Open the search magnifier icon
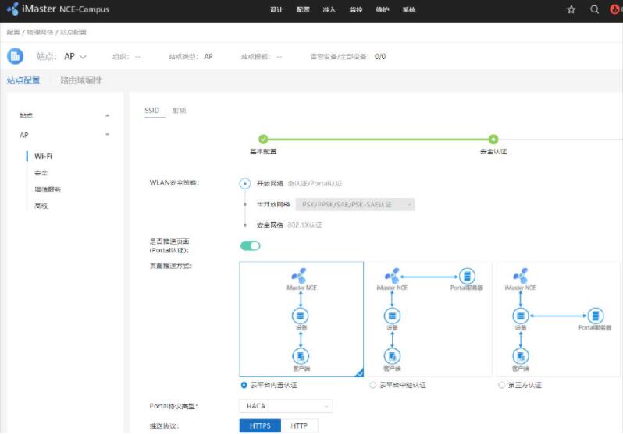 click(594, 9)
